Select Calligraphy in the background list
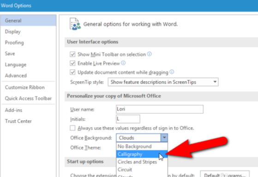Screen dimensions: 258x177 142,154
